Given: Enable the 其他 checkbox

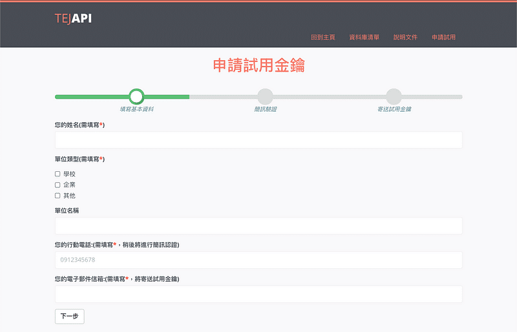Looking at the screenshot, I should (58, 196).
